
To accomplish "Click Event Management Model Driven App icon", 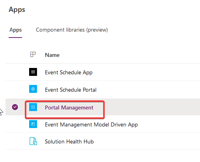I will (33, 124).
